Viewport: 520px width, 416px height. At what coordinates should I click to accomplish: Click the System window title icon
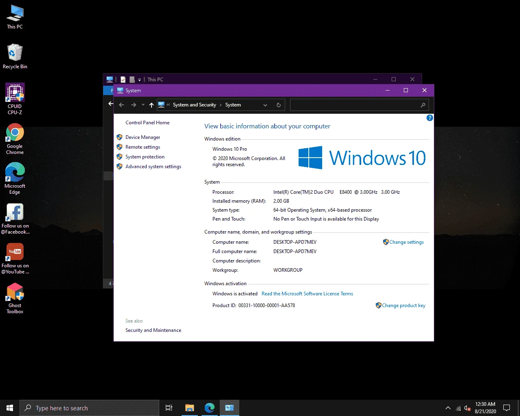click(x=120, y=90)
